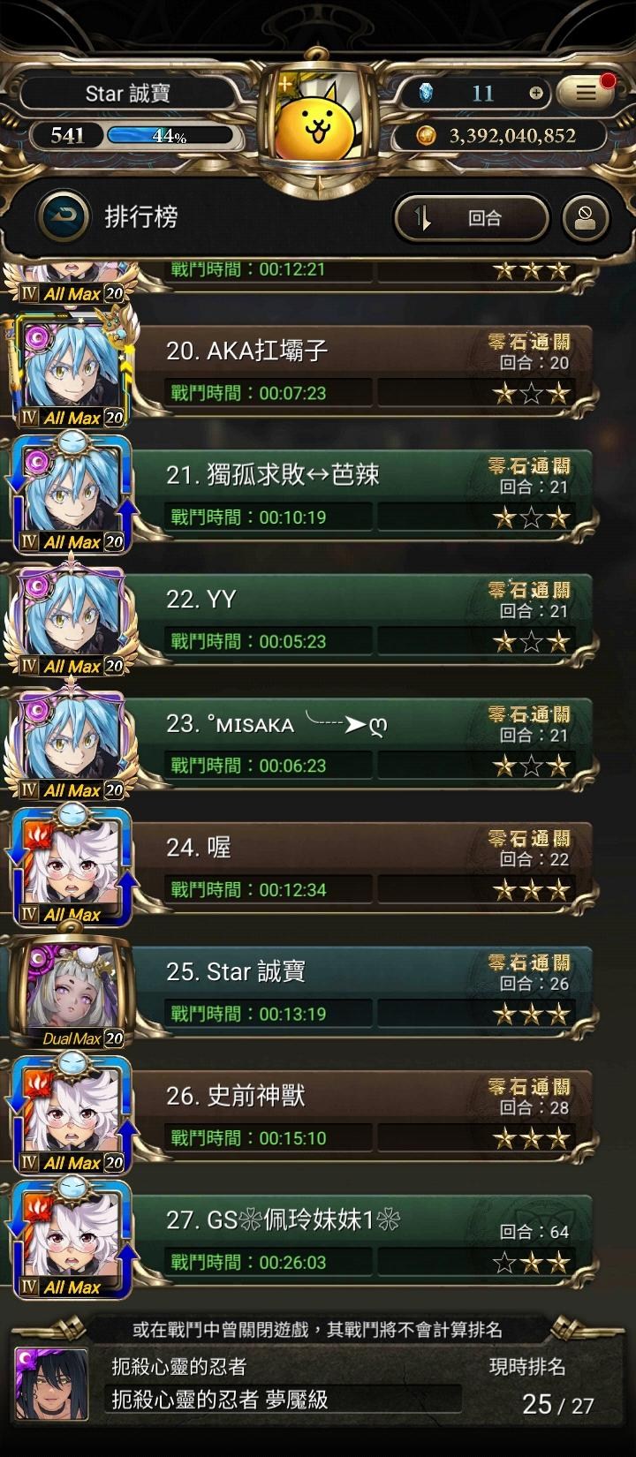Tap the plus icon to add diamonds
The image size is (636, 1457).
click(536, 94)
